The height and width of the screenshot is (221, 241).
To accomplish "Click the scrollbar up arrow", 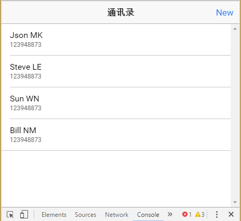I will pos(235,29).
